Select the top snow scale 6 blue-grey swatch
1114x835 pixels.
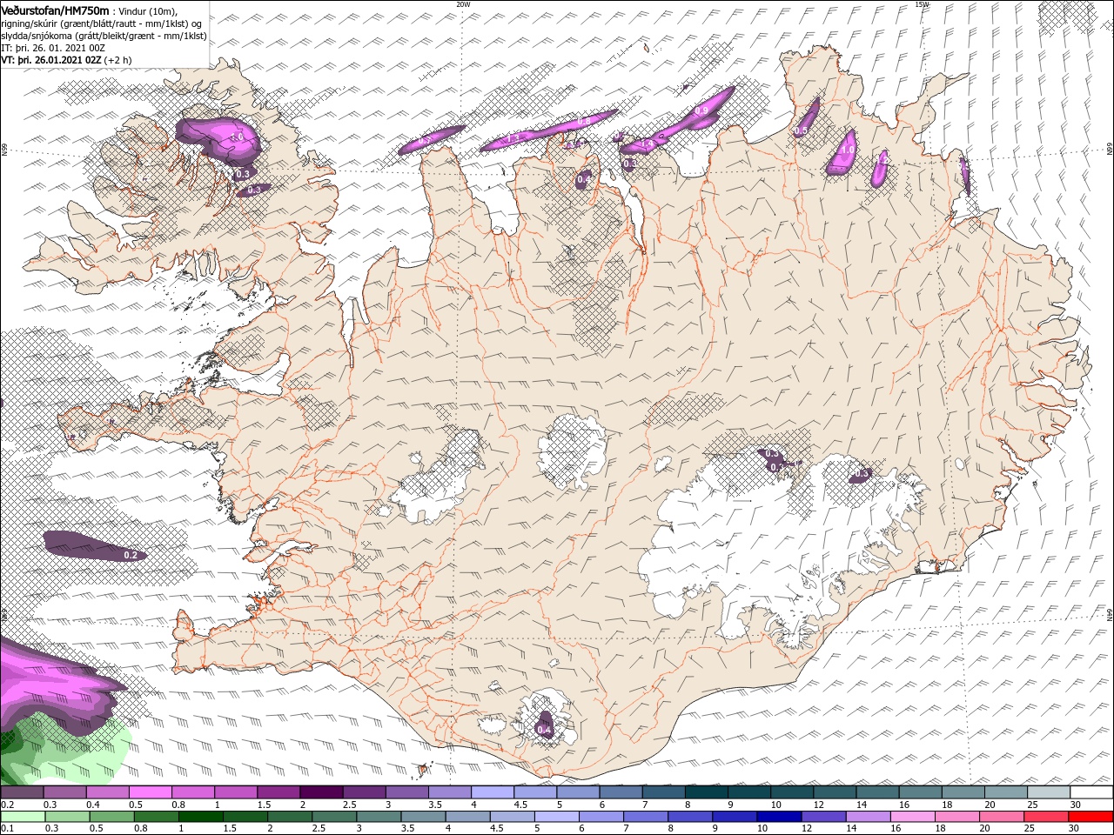coord(620,792)
